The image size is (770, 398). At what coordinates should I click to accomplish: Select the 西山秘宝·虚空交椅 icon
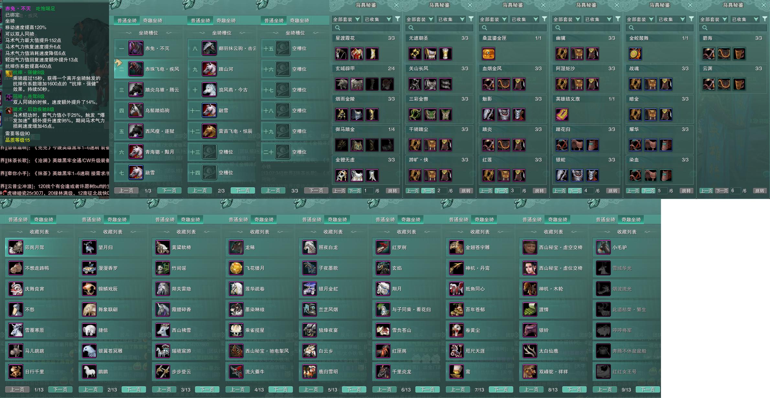coord(530,248)
